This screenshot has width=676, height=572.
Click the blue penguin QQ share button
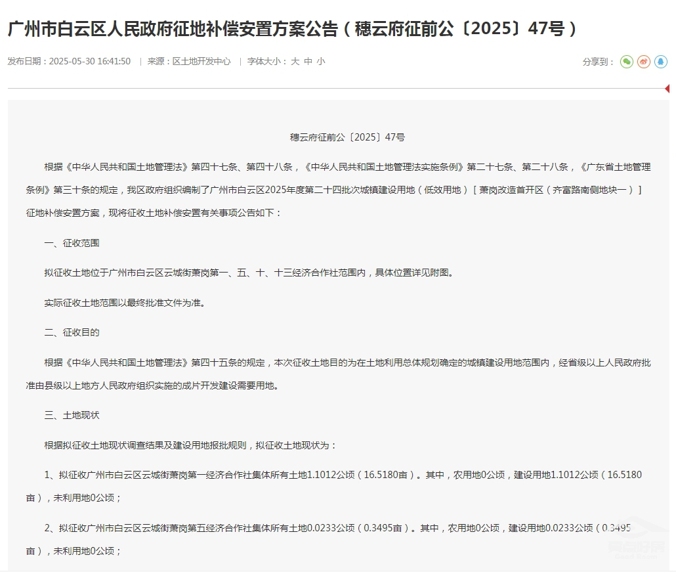click(x=662, y=62)
